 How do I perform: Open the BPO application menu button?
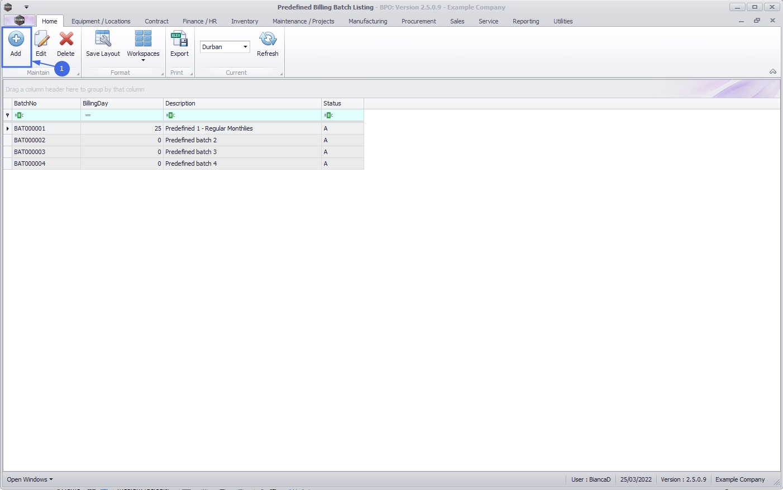(x=20, y=21)
